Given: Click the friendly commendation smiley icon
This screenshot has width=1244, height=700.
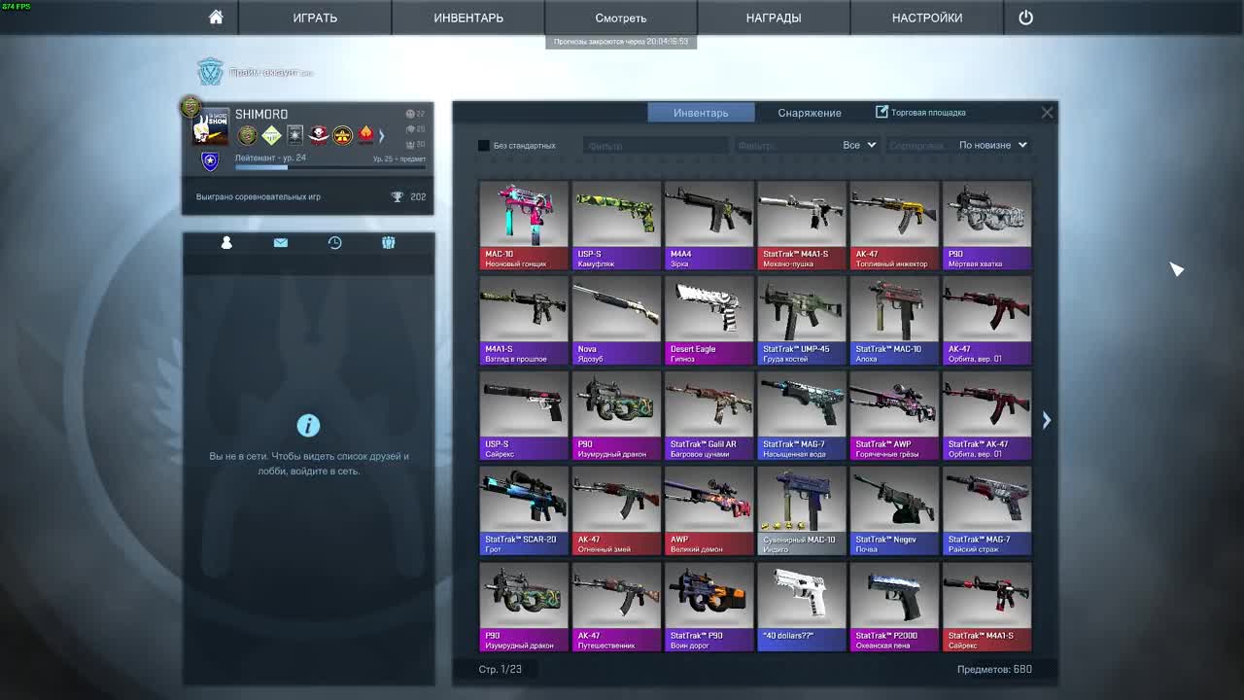Looking at the screenshot, I should [410, 114].
